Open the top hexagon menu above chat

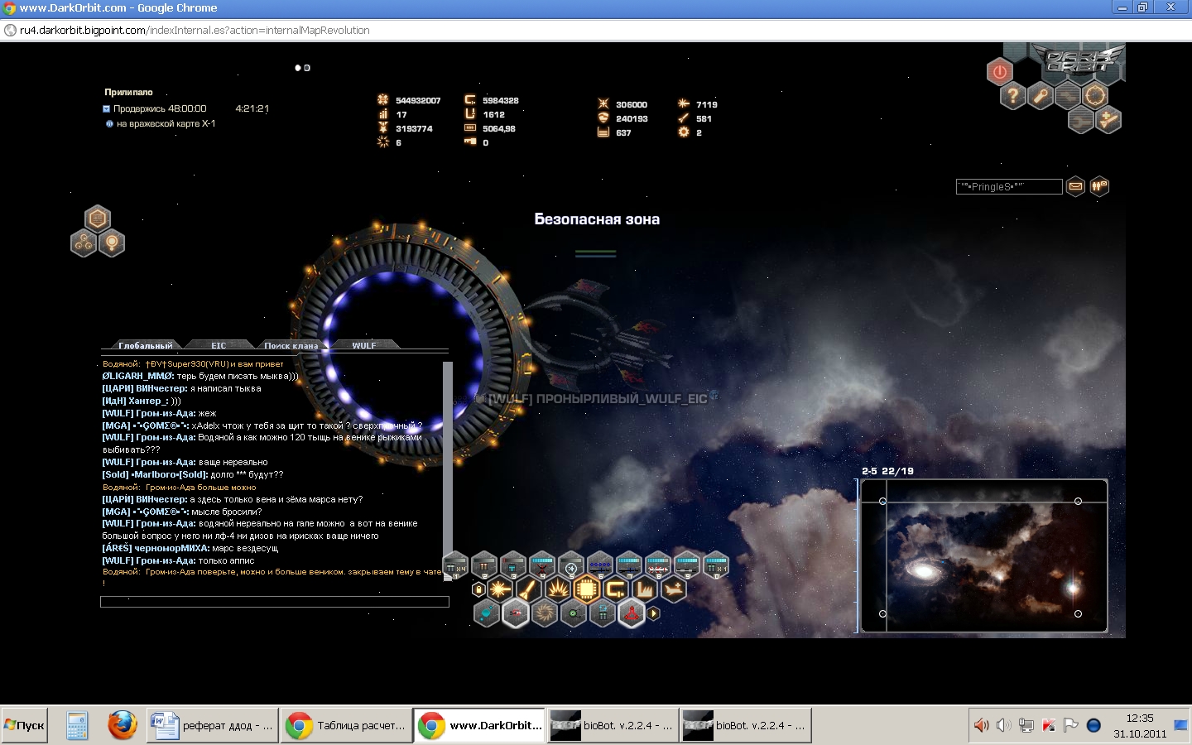98,219
